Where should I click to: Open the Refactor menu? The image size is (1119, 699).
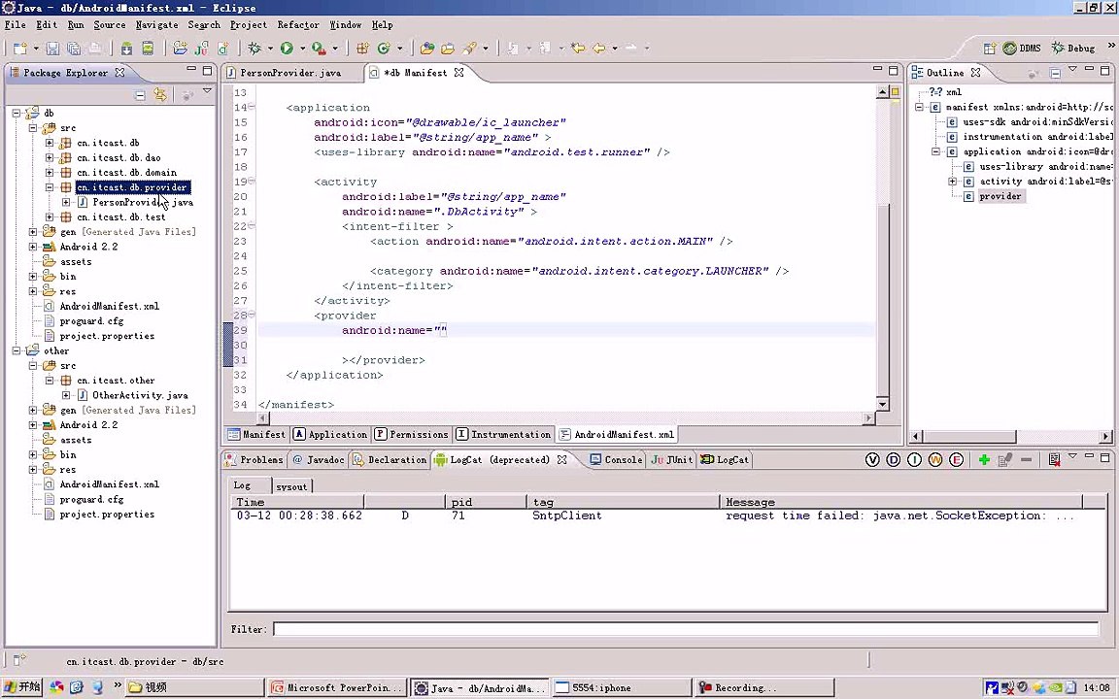tap(297, 24)
